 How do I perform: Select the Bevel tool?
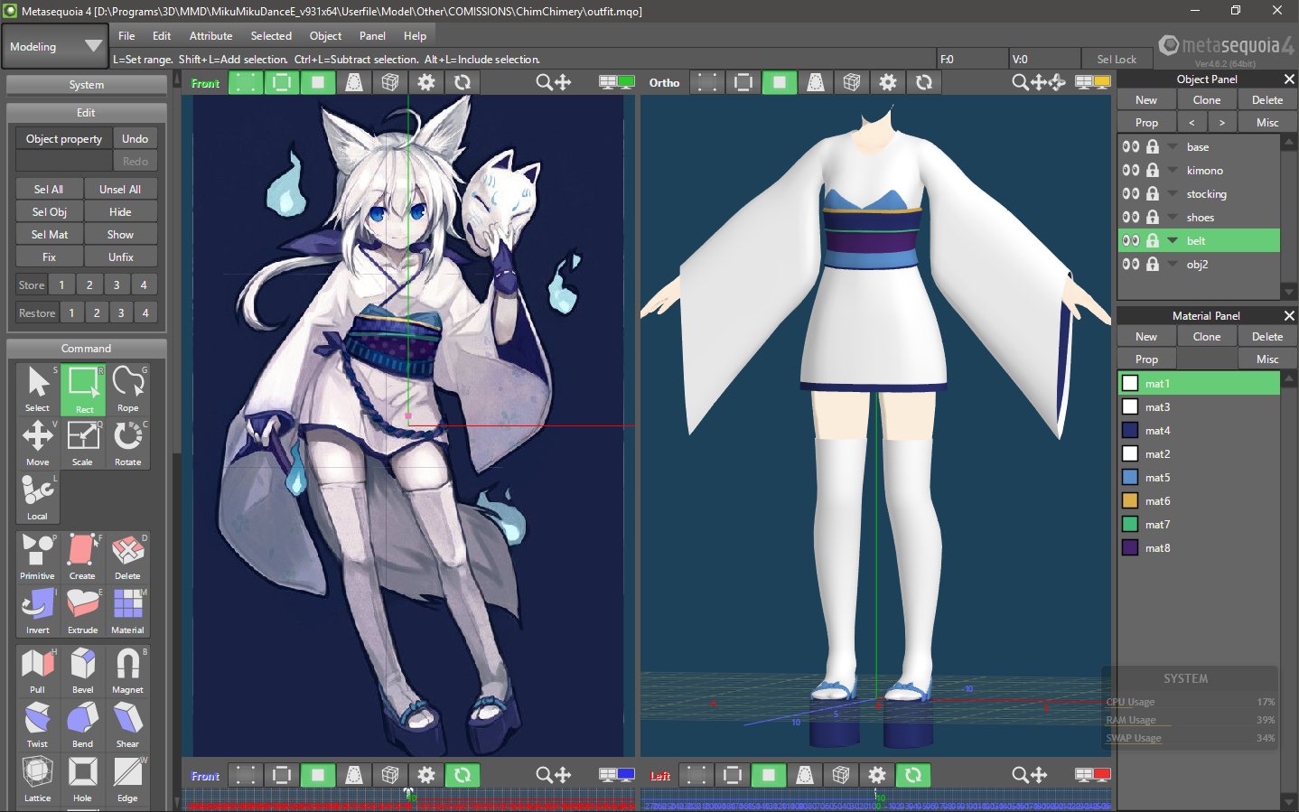[83, 671]
